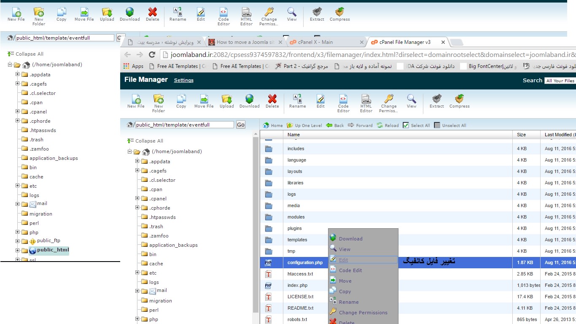Open File Manager Settings link

coord(183,80)
